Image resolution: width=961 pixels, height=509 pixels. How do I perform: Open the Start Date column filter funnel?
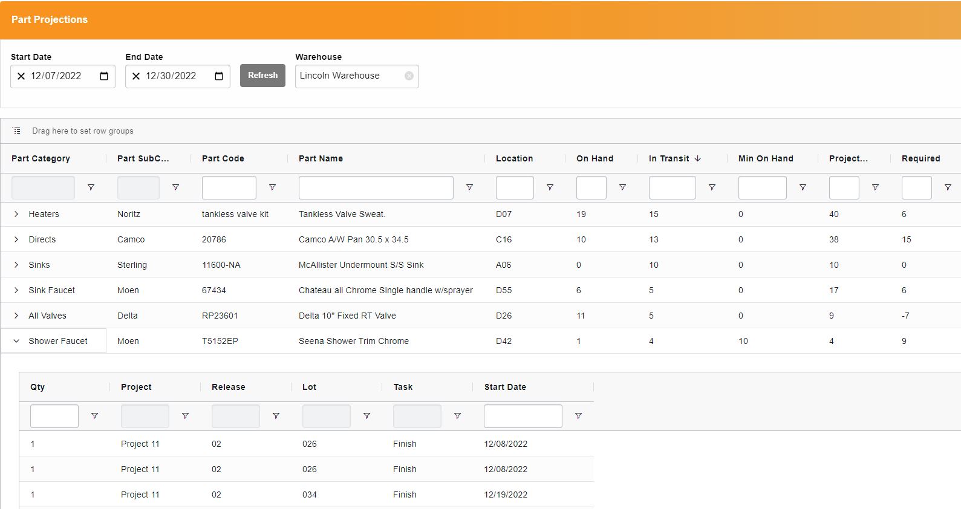(578, 416)
